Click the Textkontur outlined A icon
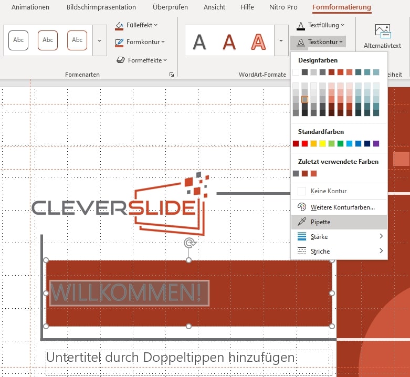This screenshot has height=377, width=410. (x=301, y=43)
